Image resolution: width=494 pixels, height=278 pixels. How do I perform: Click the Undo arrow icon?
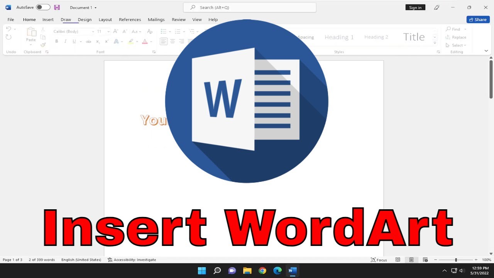click(8, 29)
